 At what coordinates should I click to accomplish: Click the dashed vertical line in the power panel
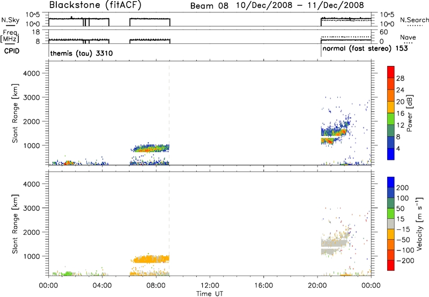click(x=169, y=113)
